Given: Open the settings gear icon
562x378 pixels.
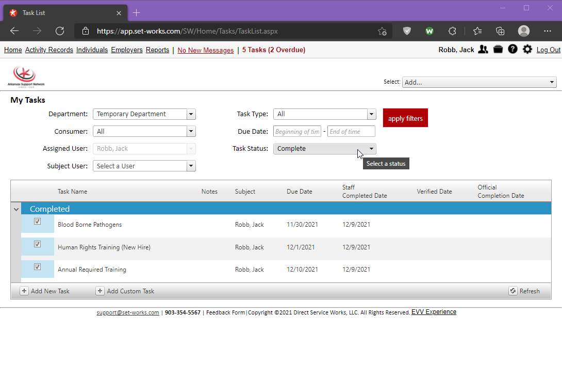Looking at the screenshot, I should coord(527,50).
